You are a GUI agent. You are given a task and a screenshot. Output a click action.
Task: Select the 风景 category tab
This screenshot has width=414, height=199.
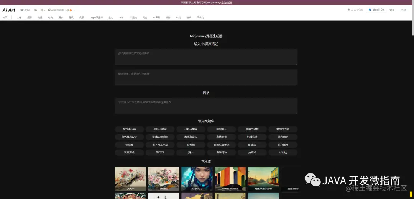click(x=82, y=18)
